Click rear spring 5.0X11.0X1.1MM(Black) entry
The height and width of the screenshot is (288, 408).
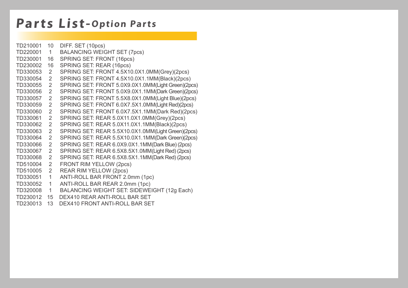pos(123,125)
